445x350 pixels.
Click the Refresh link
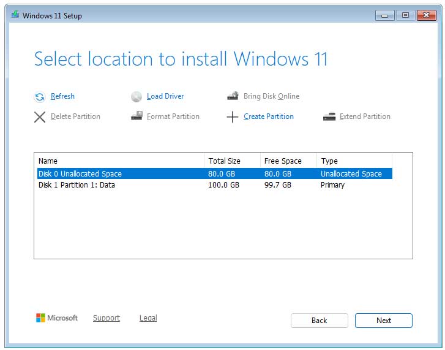click(62, 96)
